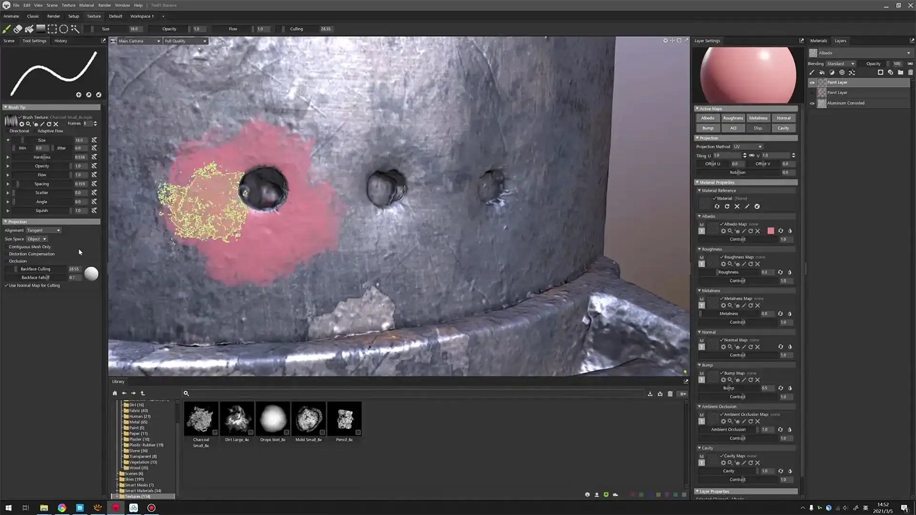This screenshot has width=916, height=515.
Task: Create a new paint layer with the brush icon
Action: [812, 72]
